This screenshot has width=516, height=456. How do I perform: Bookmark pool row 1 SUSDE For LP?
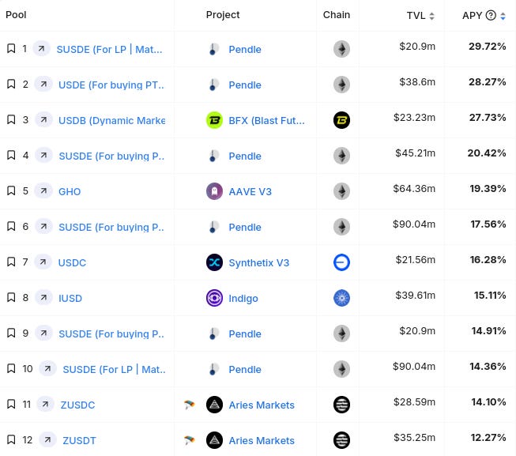coord(11,49)
